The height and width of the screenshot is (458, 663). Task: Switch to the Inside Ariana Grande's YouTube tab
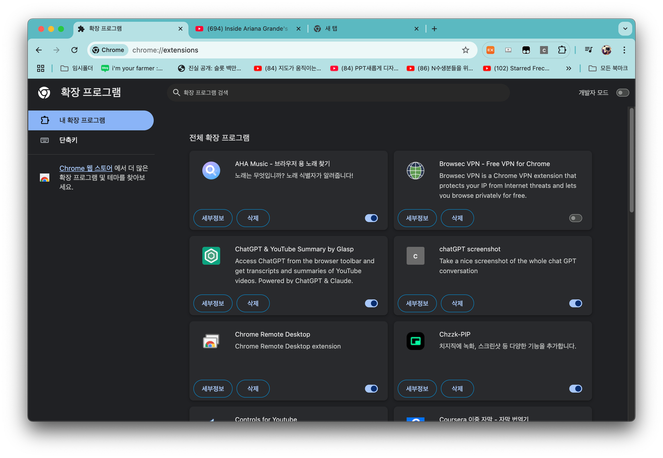click(248, 29)
